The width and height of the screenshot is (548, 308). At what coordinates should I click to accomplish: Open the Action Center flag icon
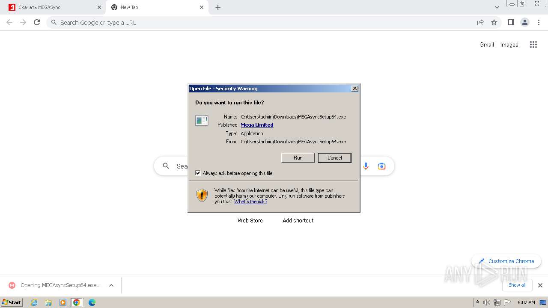click(x=506, y=302)
